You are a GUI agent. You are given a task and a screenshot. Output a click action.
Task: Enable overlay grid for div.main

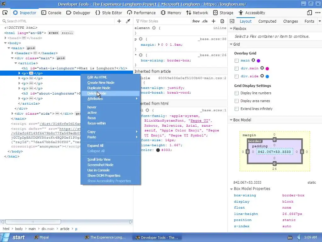coord(236,68)
